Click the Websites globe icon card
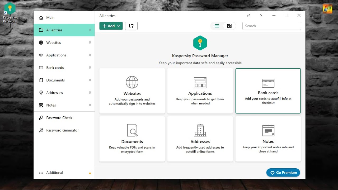The image size is (338, 190). click(132, 82)
